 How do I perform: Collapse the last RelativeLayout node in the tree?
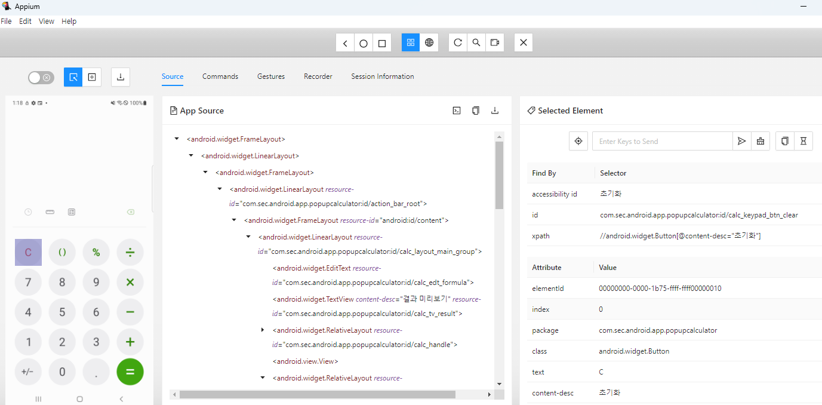pyautogui.click(x=263, y=378)
